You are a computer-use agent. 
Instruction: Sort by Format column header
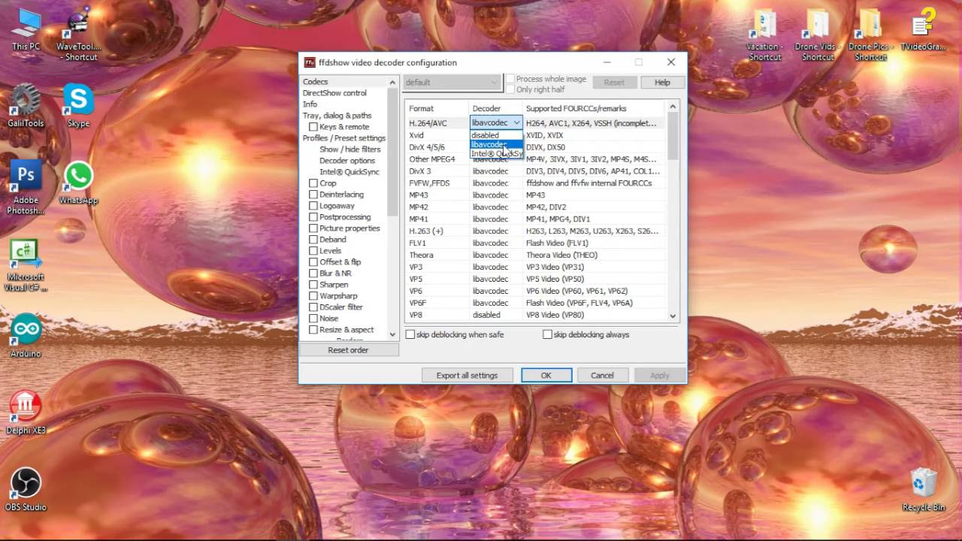point(437,108)
